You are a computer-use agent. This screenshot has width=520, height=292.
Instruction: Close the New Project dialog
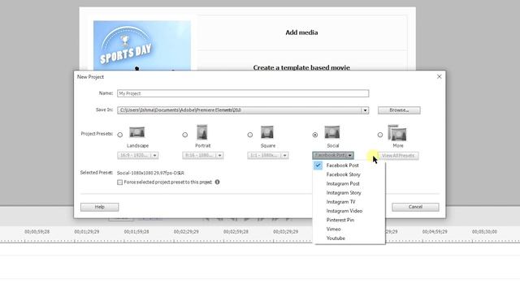point(439,77)
